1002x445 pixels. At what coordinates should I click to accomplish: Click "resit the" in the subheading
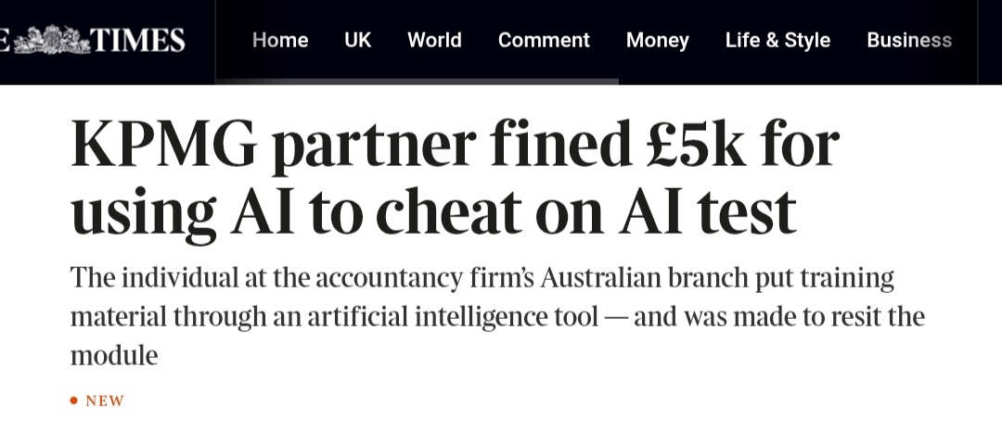(878, 317)
